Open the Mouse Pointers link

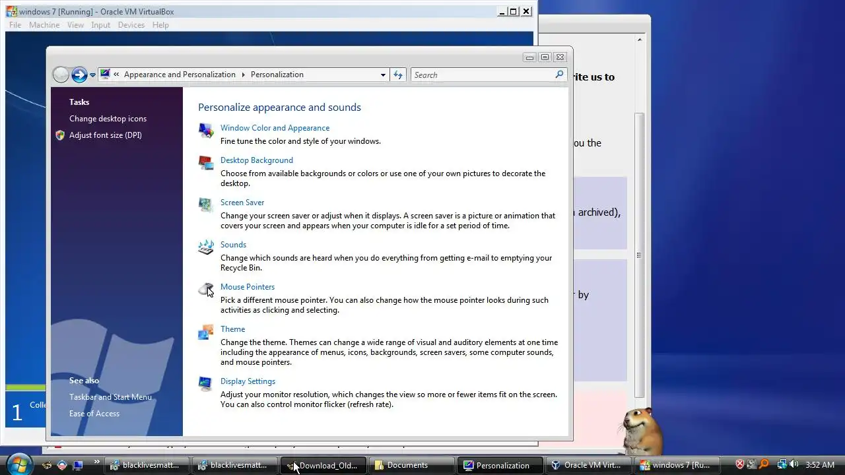click(x=248, y=287)
